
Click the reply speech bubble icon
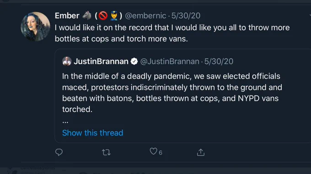pos(59,152)
